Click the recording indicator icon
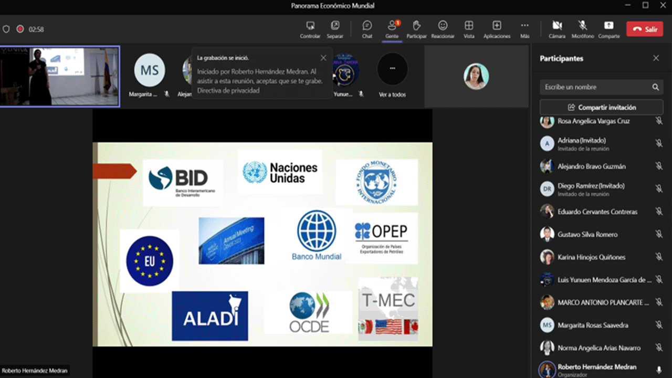672x378 pixels. [x=20, y=29]
